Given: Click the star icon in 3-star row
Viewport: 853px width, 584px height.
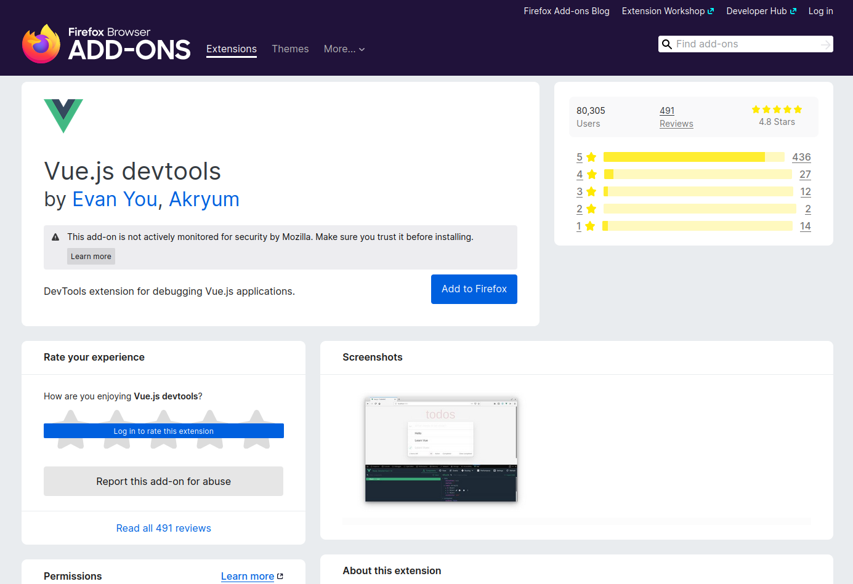Looking at the screenshot, I should 591,191.
